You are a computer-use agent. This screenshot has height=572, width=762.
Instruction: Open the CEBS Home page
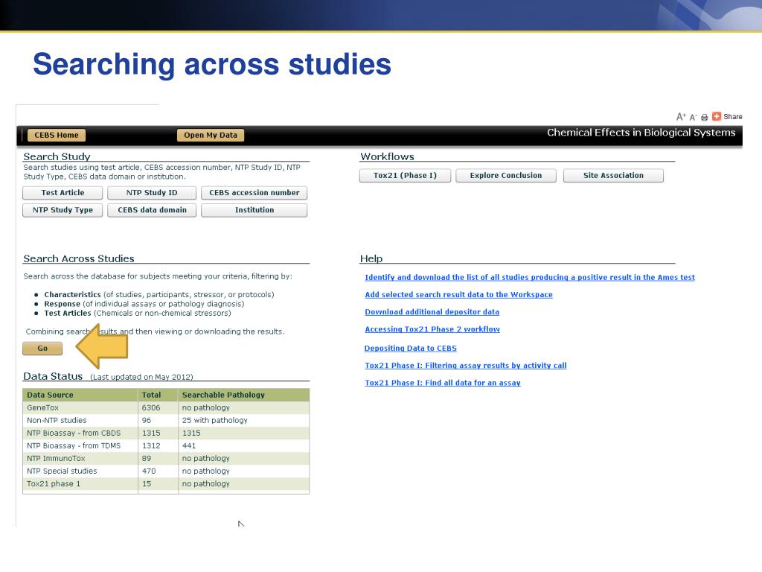point(57,136)
